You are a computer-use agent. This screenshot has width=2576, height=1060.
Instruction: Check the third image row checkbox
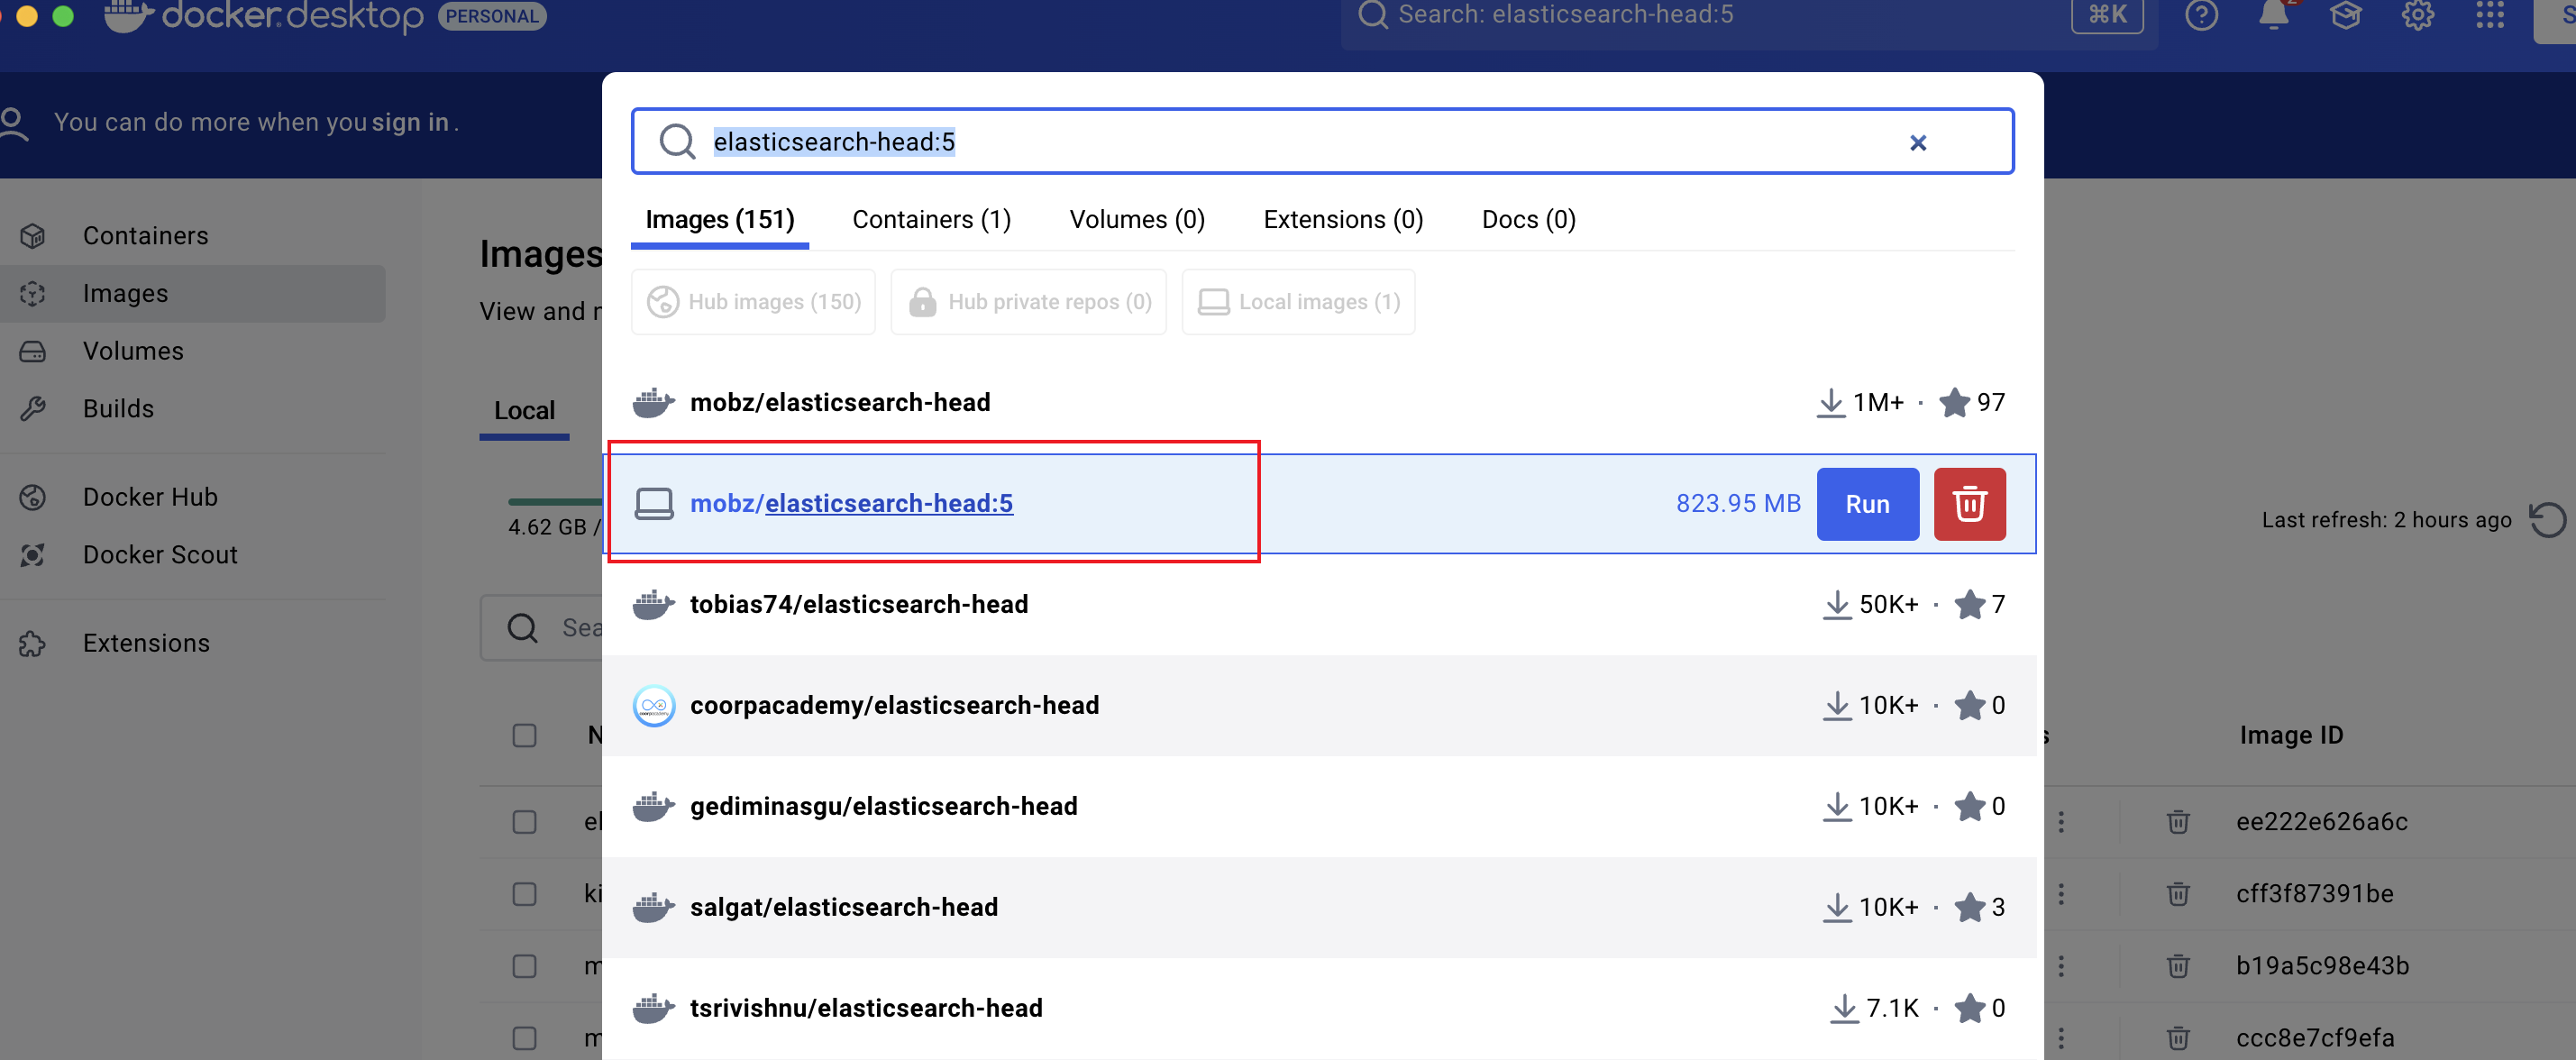pos(524,966)
